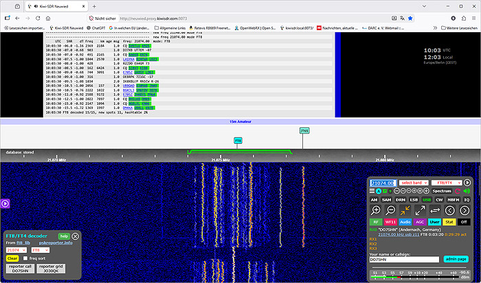The height and width of the screenshot is (283, 481).
Task: Click the zoom out magnifier icon
Action: tap(390, 210)
